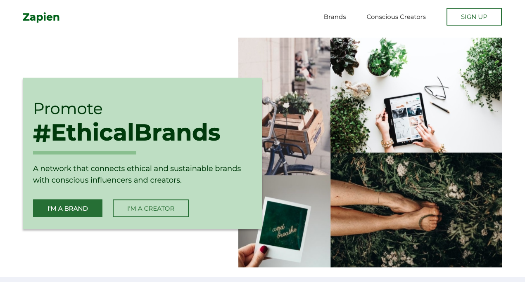Click the SIGN UP button
Viewport: 525px width, 282px height.
click(474, 17)
